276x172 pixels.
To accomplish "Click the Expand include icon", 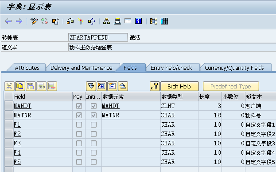I will click(101, 86).
